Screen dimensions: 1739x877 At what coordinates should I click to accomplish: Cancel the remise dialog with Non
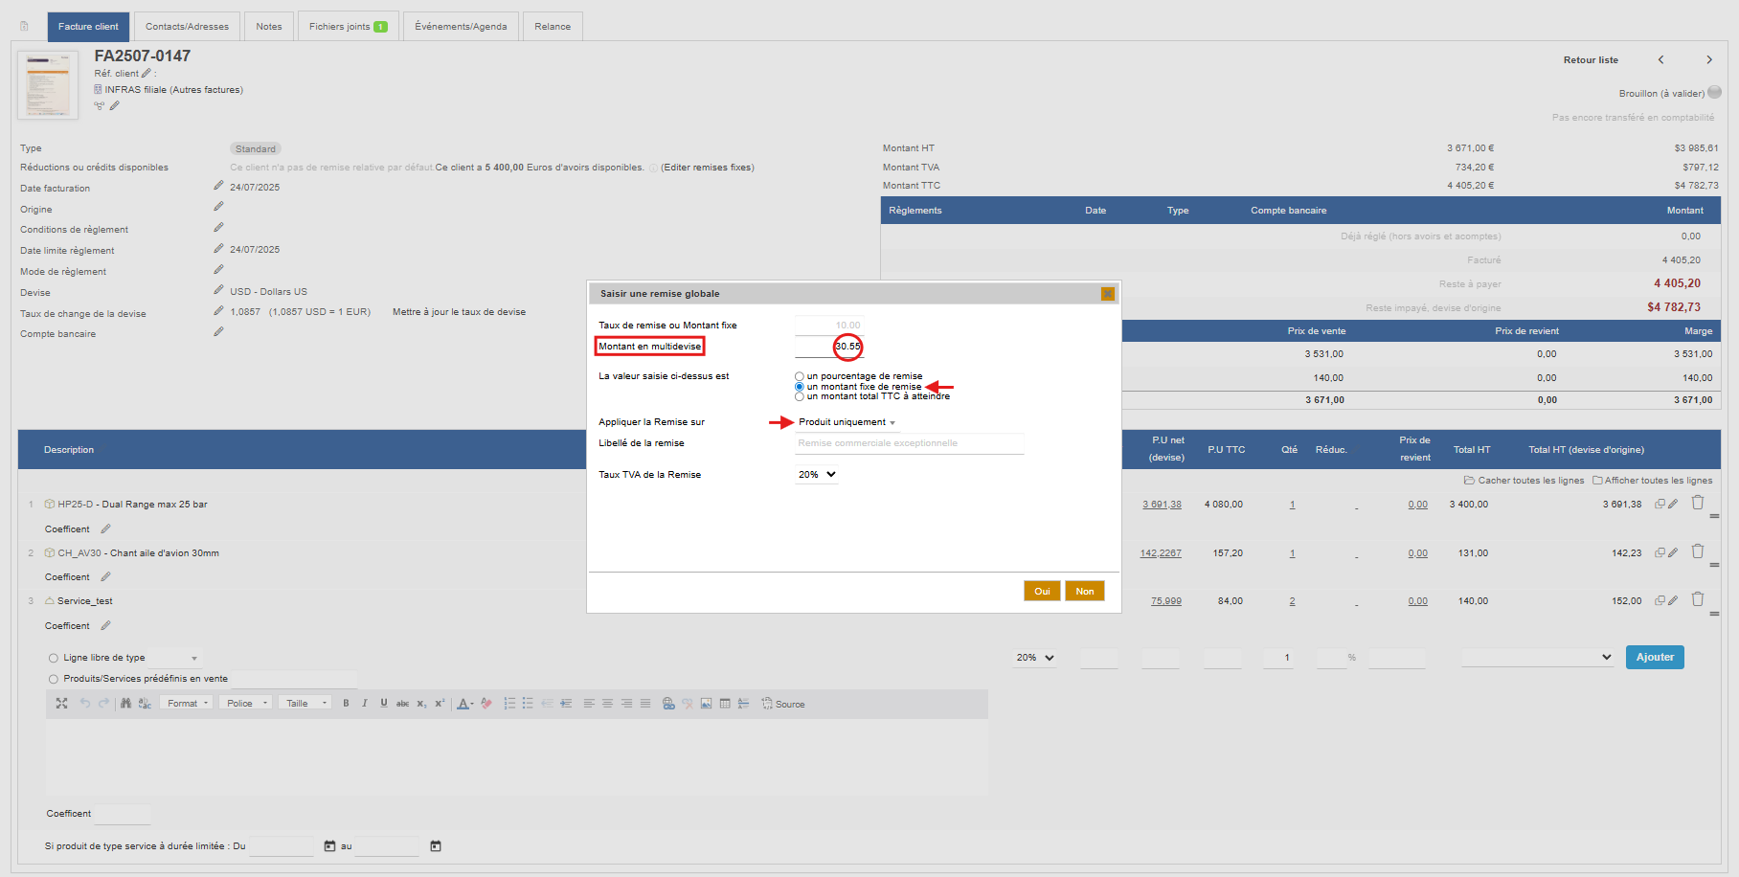[1085, 591]
